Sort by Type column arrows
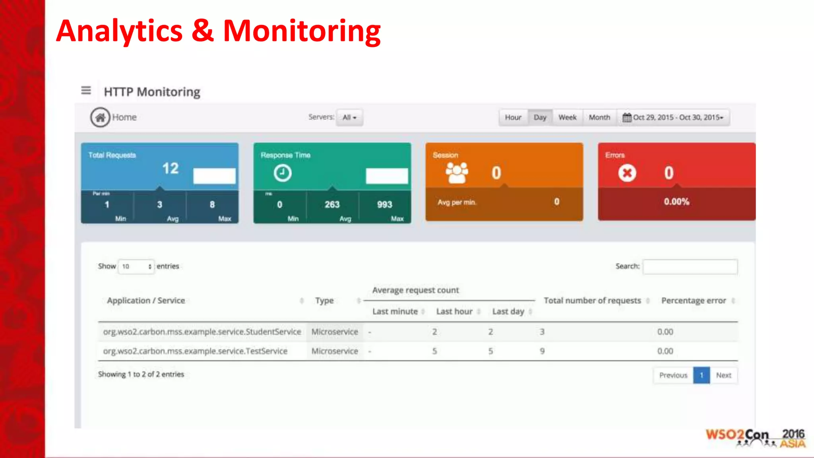This screenshot has width=814, height=458. pyautogui.click(x=359, y=301)
